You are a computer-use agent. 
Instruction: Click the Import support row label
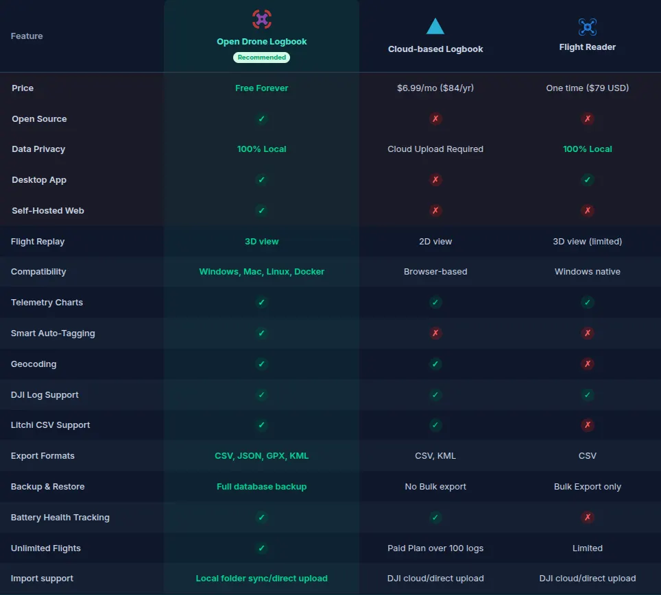42,579
